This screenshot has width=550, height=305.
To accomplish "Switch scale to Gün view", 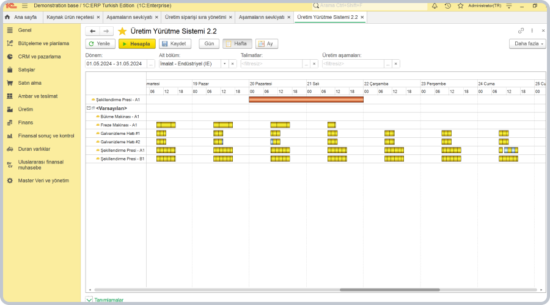I will (x=209, y=44).
